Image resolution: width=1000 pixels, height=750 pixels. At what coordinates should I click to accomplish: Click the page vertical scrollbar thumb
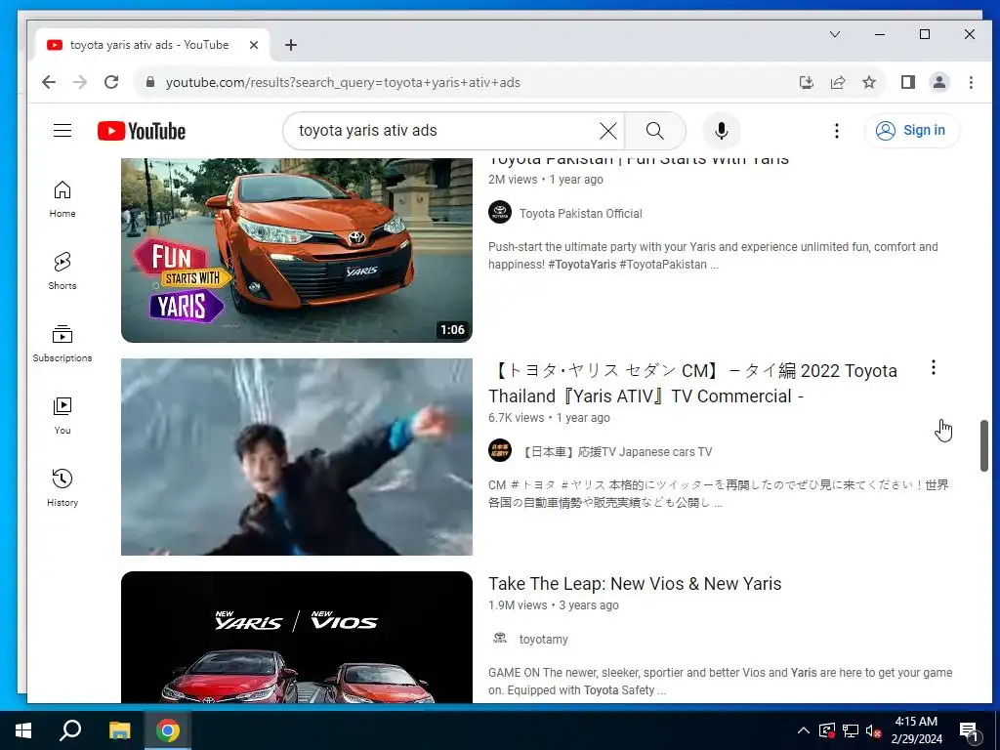coord(984,445)
